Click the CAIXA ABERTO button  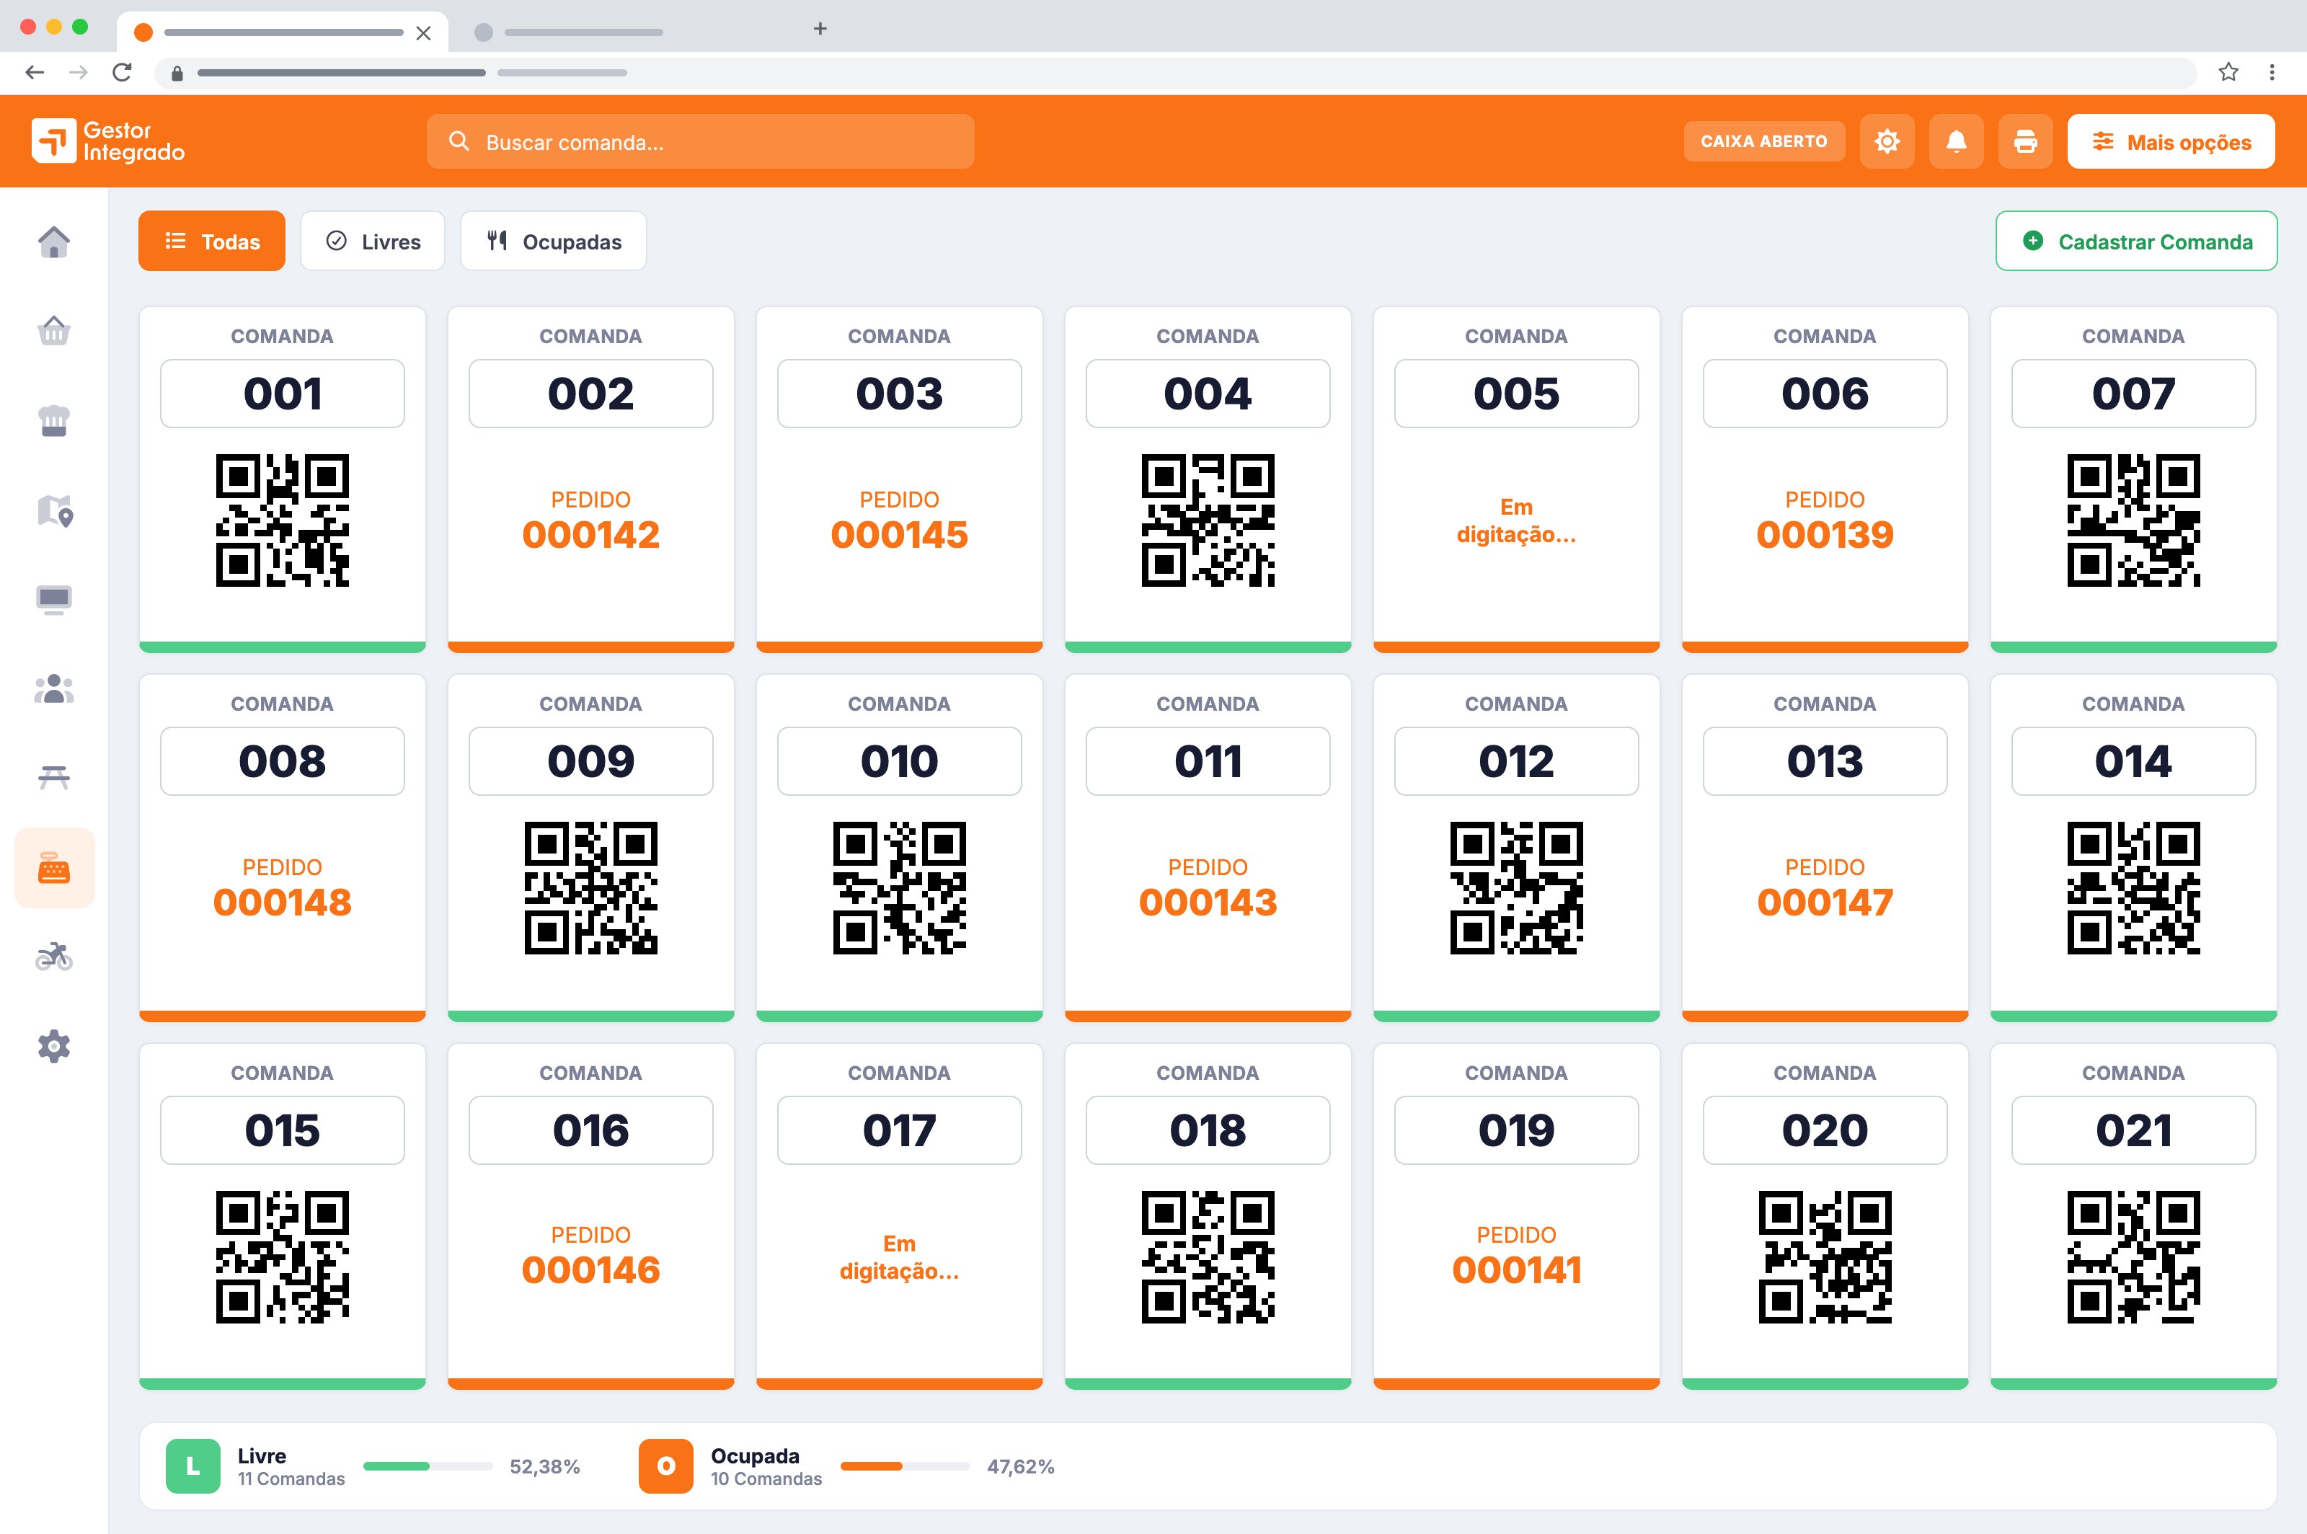pos(1763,142)
